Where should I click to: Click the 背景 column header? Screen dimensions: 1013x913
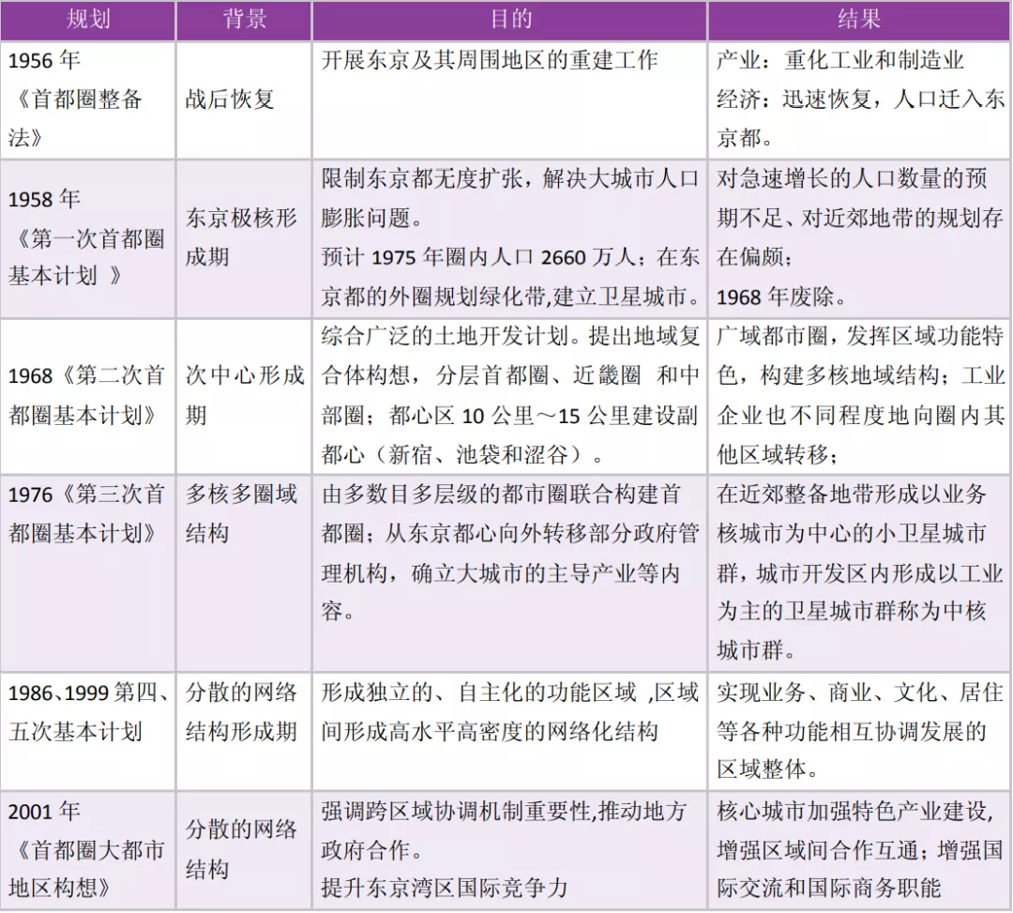click(244, 20)
